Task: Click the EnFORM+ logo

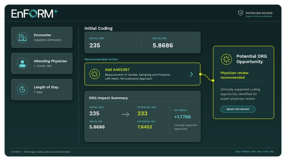Action: click(x=34, y=13)
